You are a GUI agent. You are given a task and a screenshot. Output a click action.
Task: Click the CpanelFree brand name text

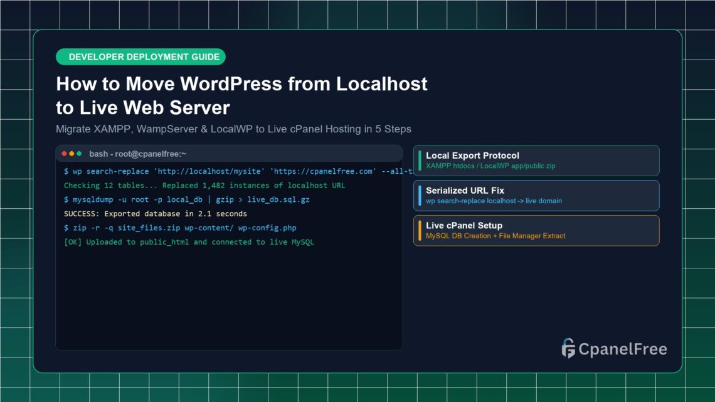coord(622,349)
